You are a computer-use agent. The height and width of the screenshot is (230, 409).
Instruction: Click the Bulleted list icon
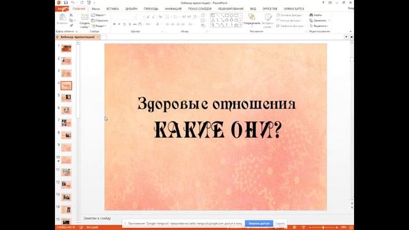[167, 17]
